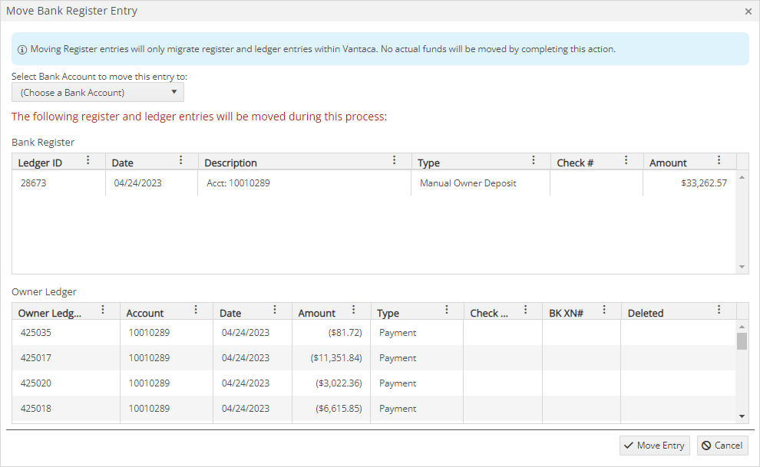Image resolution: width=760 pixels, height=467 pixels.
Task: Open the Amount column menu in Bank Register
Action: point(719,160)
